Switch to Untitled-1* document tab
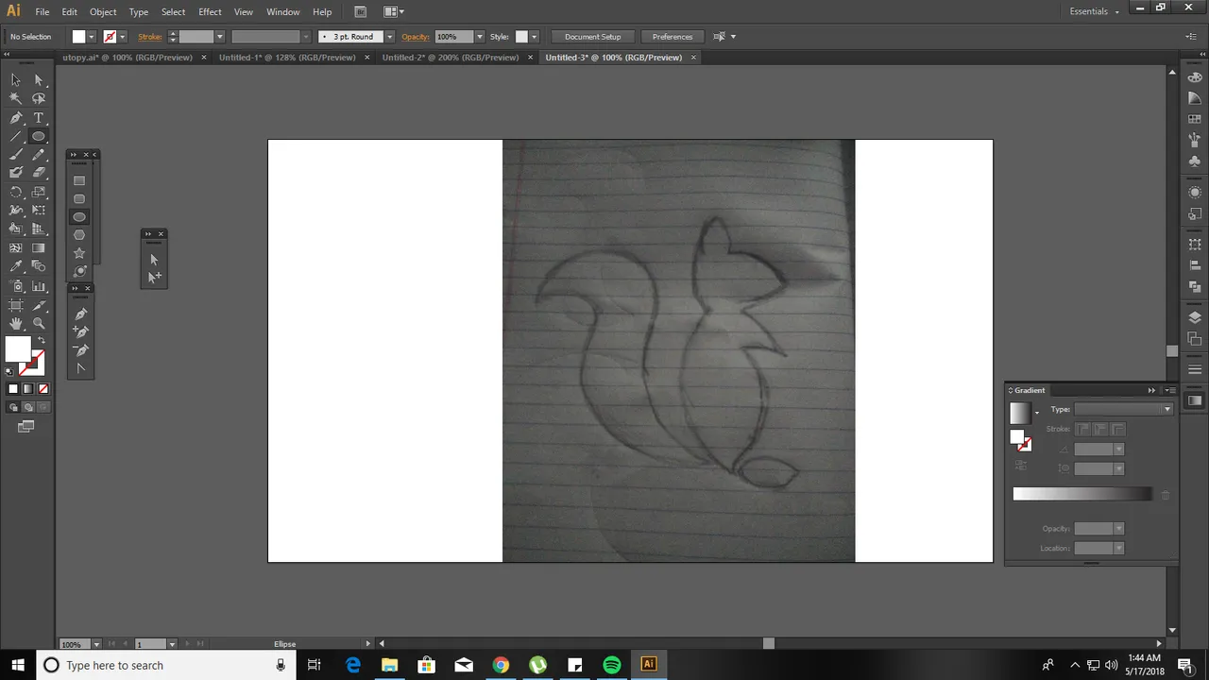 click(x=287, y=58)
